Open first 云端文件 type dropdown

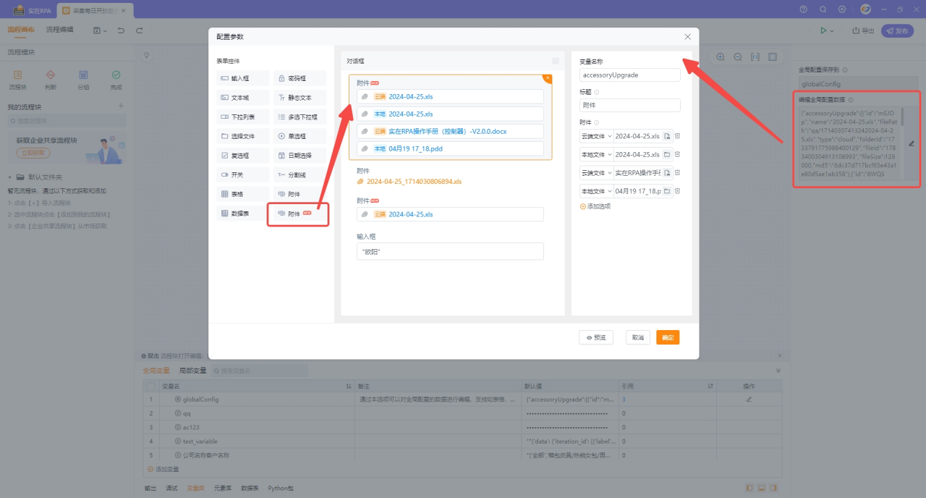(x=596, y=136)
